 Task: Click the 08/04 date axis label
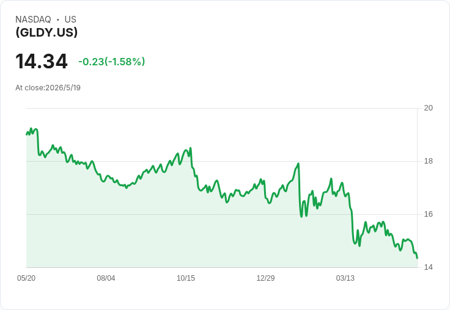point(106,278)
